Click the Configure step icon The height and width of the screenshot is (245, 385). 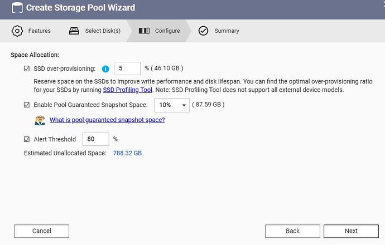(x=144, y=31)
